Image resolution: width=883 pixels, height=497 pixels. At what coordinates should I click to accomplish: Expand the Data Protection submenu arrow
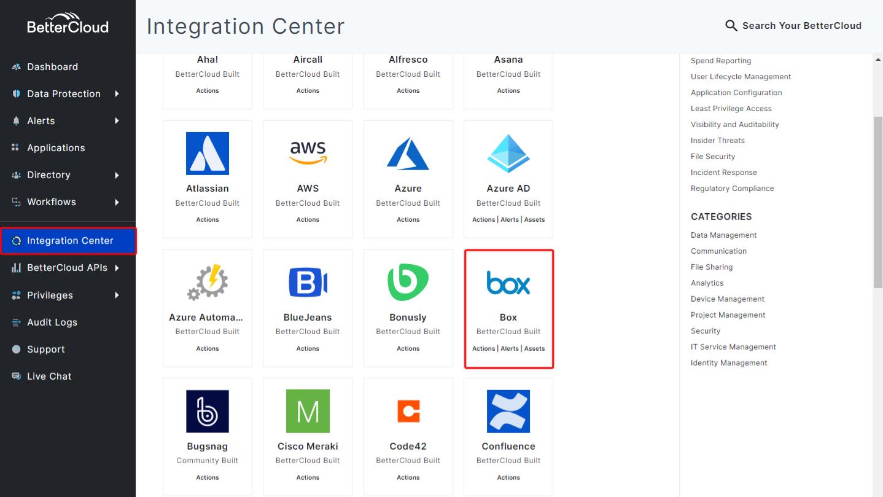click(x=117, y=94)
